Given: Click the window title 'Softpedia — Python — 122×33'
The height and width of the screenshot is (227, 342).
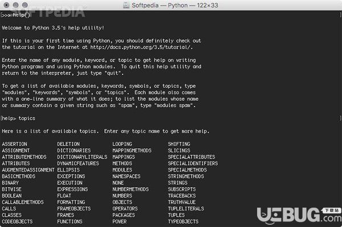Looking at the screenshot, I should (175, 5).
